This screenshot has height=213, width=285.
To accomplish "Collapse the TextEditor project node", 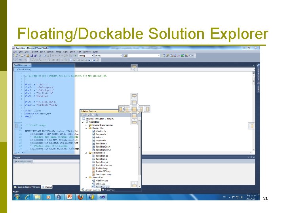I will pyautogui.click(x=83, y=122).
